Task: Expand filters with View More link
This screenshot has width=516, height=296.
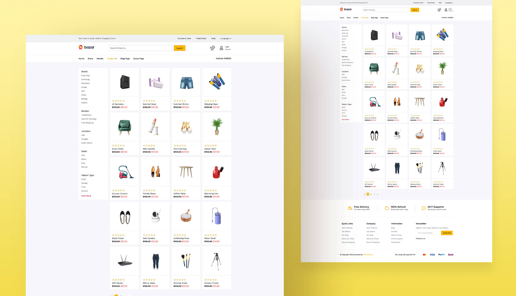Action: [86, 196]
